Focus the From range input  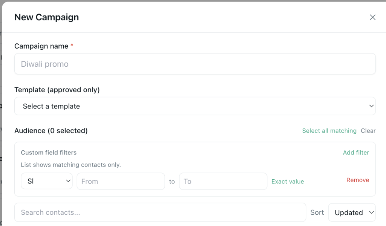pyautogui.click(x=121, y=181)
